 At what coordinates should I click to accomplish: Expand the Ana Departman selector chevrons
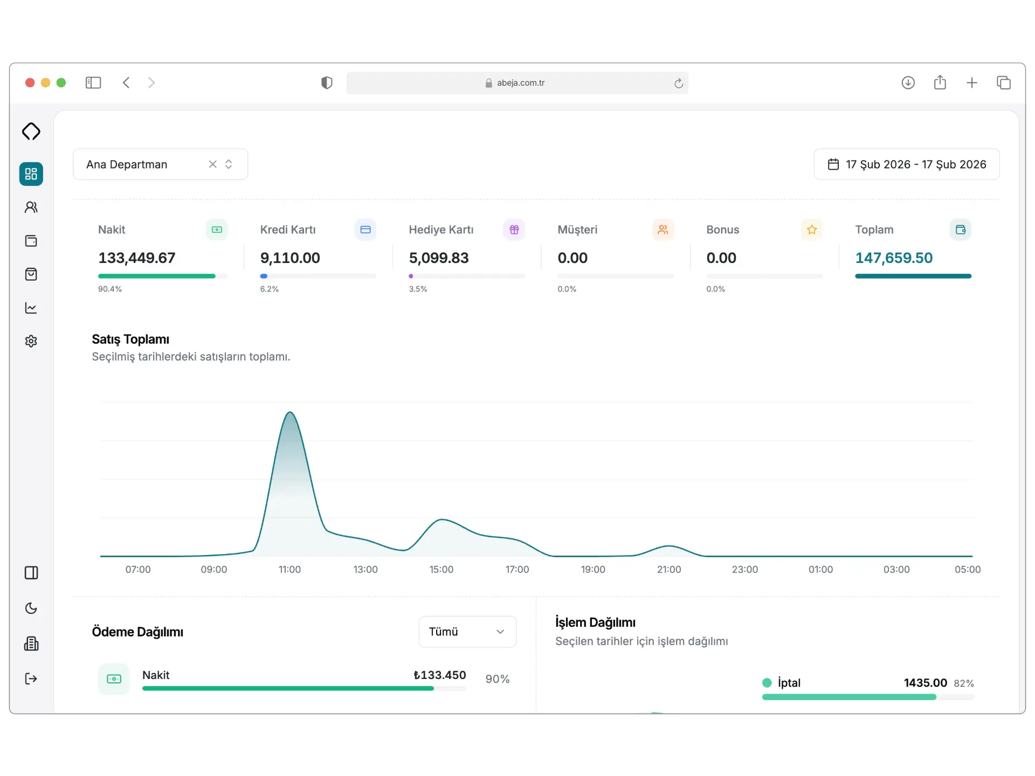(229, 164)
